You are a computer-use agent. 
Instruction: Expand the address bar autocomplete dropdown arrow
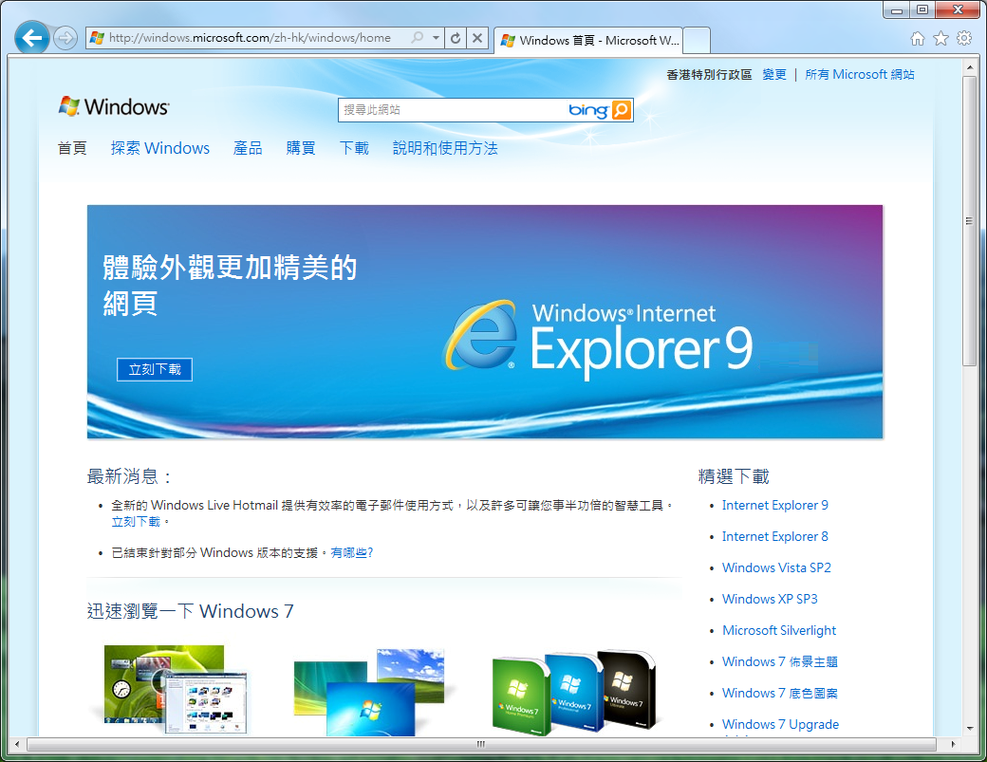tap(436, 38)
